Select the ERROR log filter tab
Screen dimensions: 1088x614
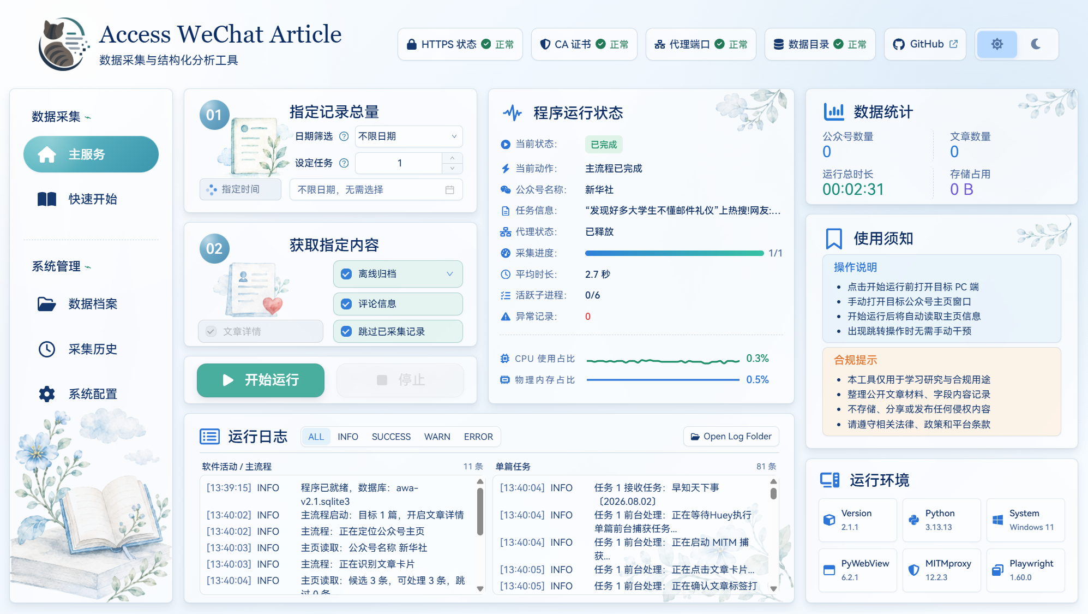click(478, 437)
